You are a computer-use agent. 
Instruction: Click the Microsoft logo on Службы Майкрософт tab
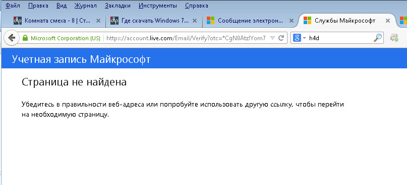point(307,21)
